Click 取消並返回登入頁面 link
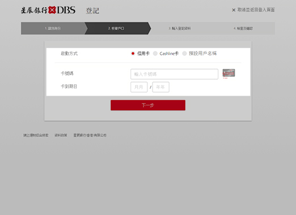Screen dimensions: 296x215 click(x=256, y=10)
